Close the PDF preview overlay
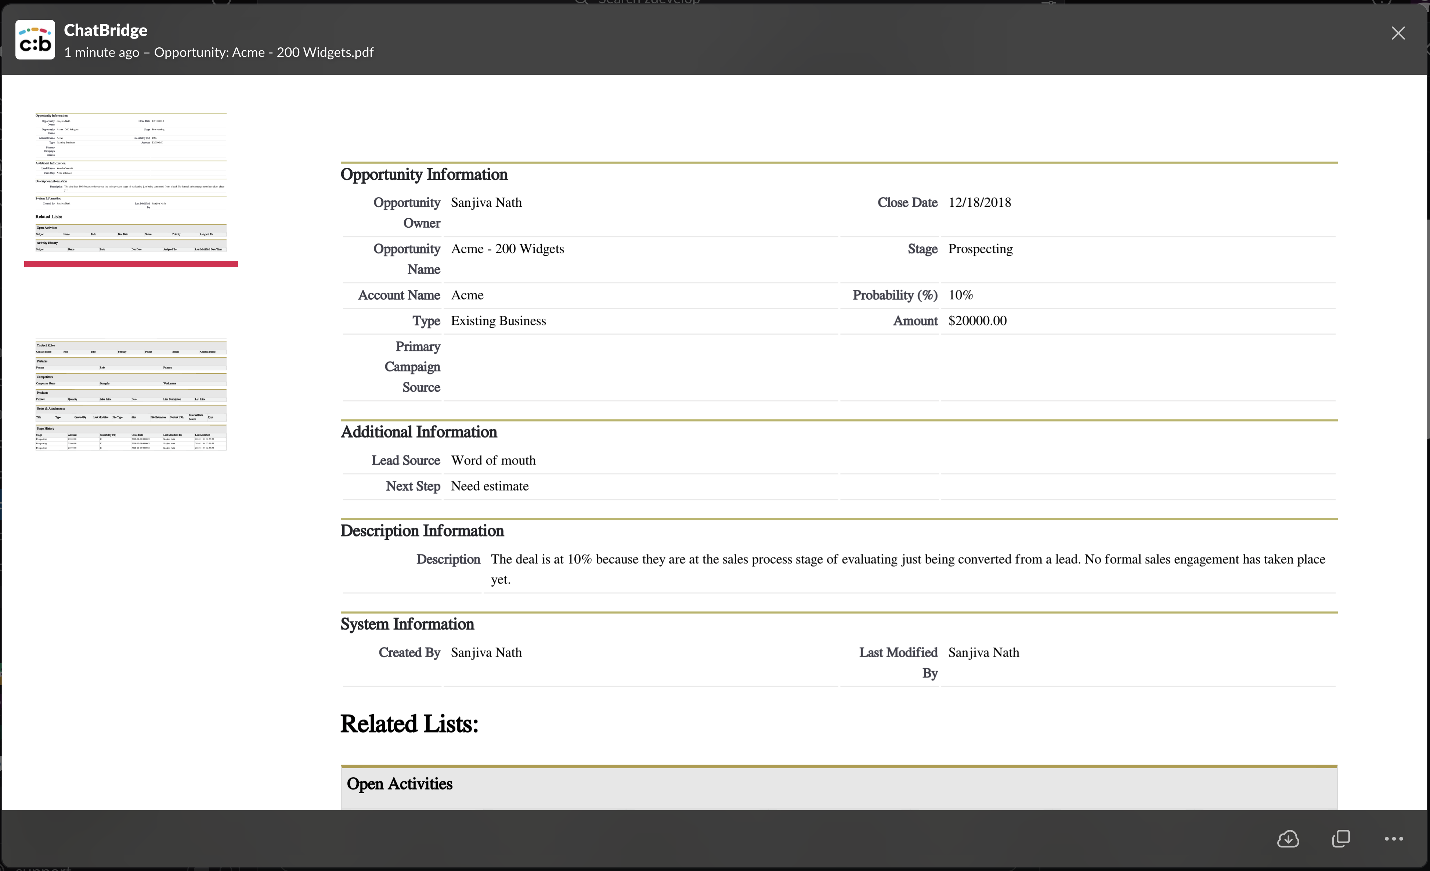The image size is (1430, 871). 1398,33
